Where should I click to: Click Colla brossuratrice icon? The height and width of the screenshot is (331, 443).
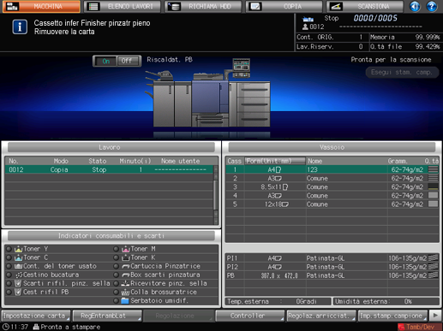126,292
